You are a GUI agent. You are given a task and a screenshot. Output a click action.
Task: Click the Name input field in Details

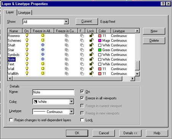[53, 92]
